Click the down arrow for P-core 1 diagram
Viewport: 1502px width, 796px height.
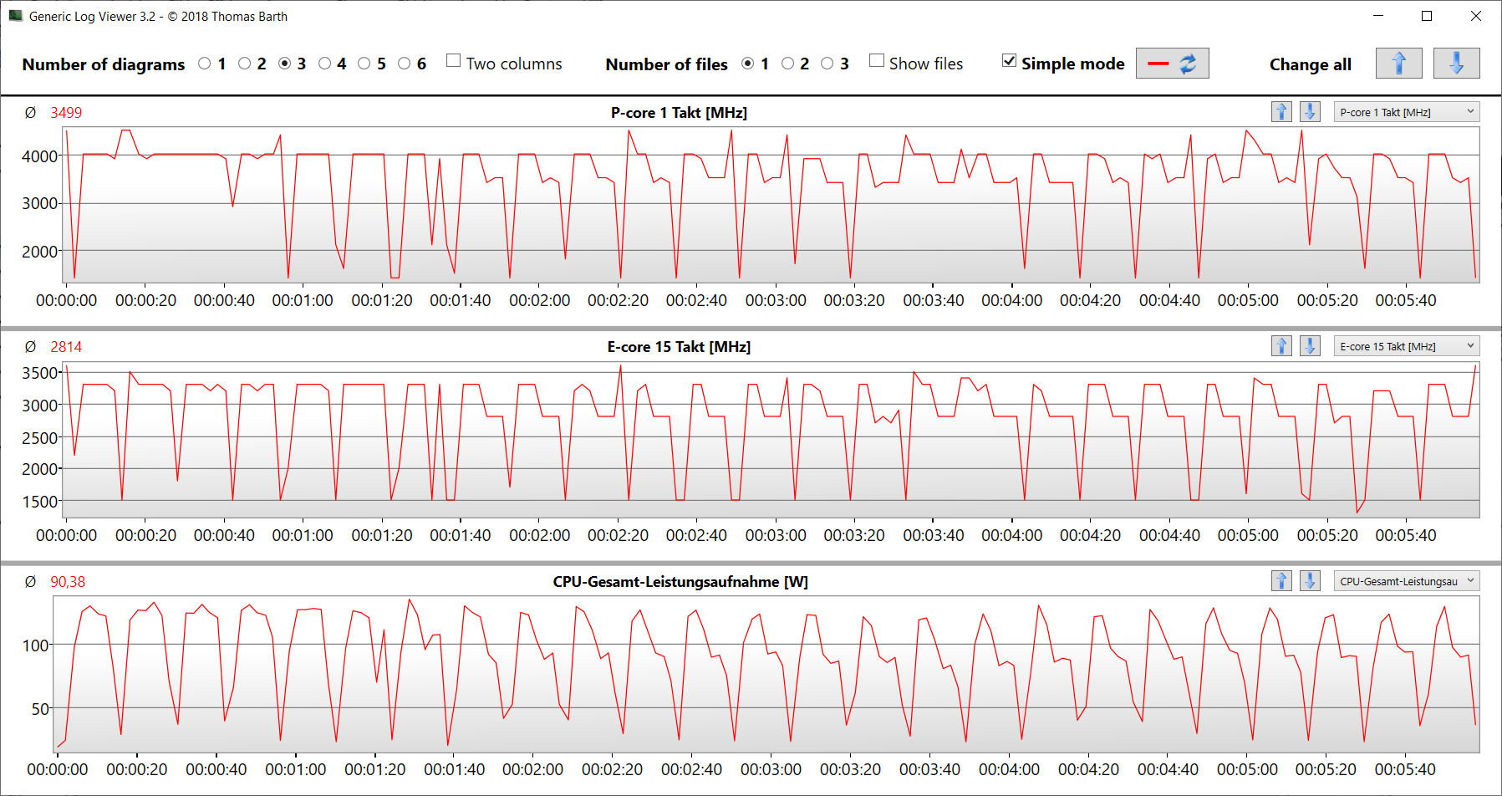point(1310,112)
